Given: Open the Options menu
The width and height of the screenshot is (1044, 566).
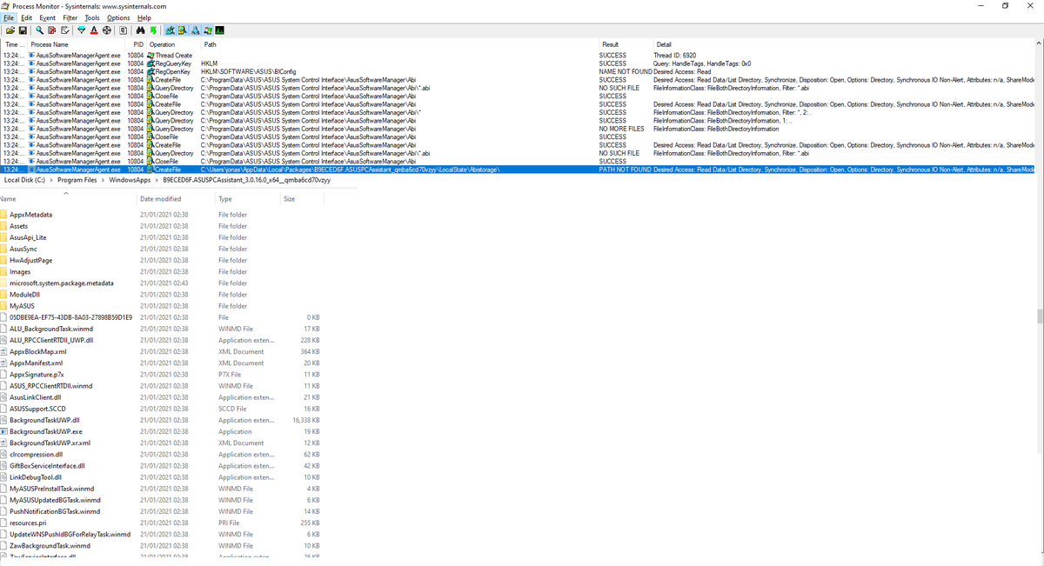Looking at the screenshot, I should tap(118, 17).
